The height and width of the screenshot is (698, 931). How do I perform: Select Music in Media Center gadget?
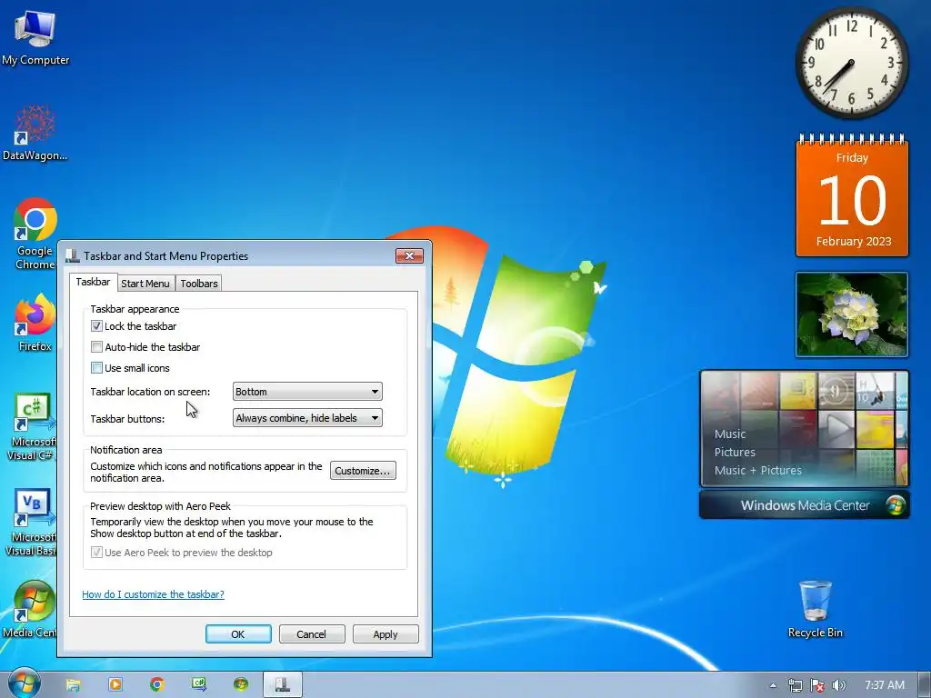730,434
